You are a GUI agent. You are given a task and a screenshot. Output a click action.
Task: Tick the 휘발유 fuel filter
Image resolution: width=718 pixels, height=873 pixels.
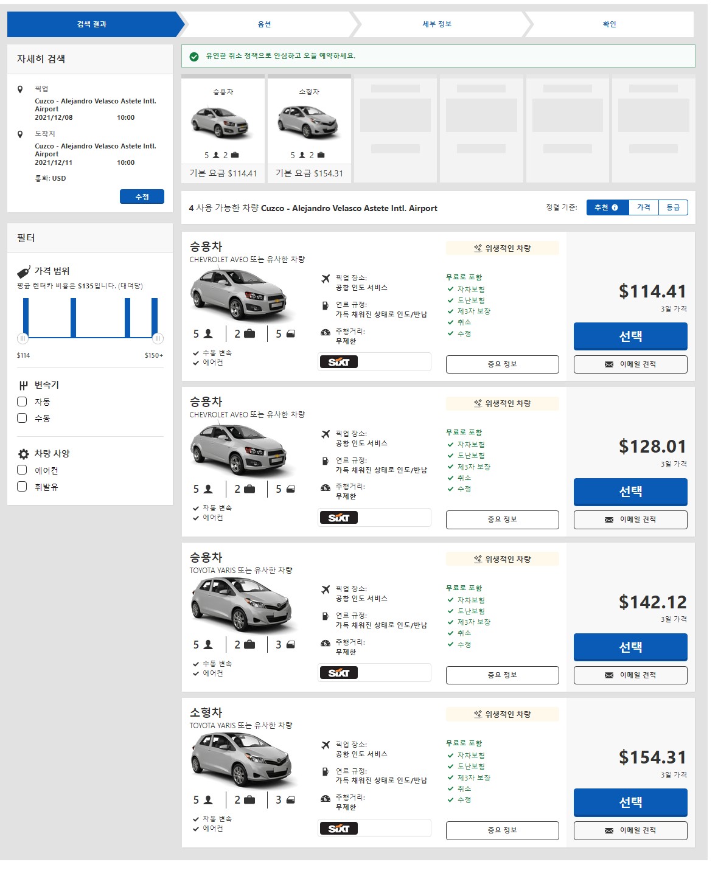(x=22, y=486)
